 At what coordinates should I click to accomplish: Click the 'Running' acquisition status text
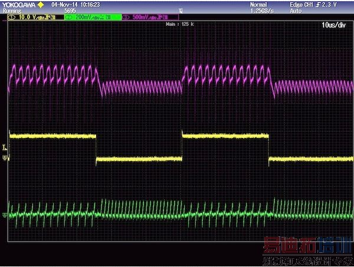pyautogui.click(x=12, y=11)
